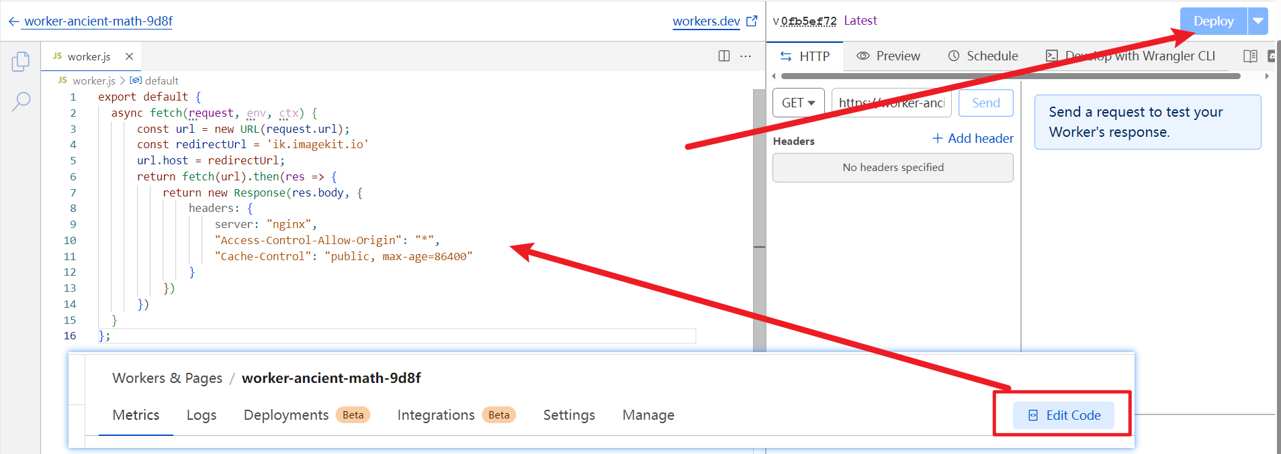Screen dimensions: 1281x454
Task: Click the back arrow beside the worker name
Action: pyautogui.click(x=13, y=21)
